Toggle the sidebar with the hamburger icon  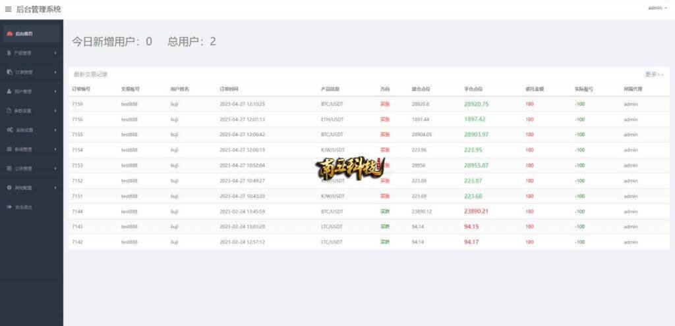pos(8,9)
